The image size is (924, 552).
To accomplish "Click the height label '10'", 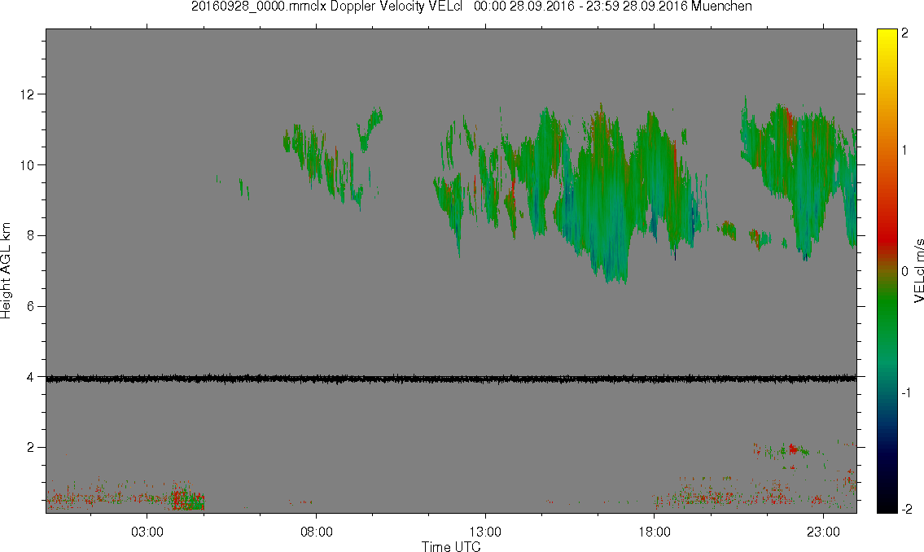I will [x=27, y=165].
